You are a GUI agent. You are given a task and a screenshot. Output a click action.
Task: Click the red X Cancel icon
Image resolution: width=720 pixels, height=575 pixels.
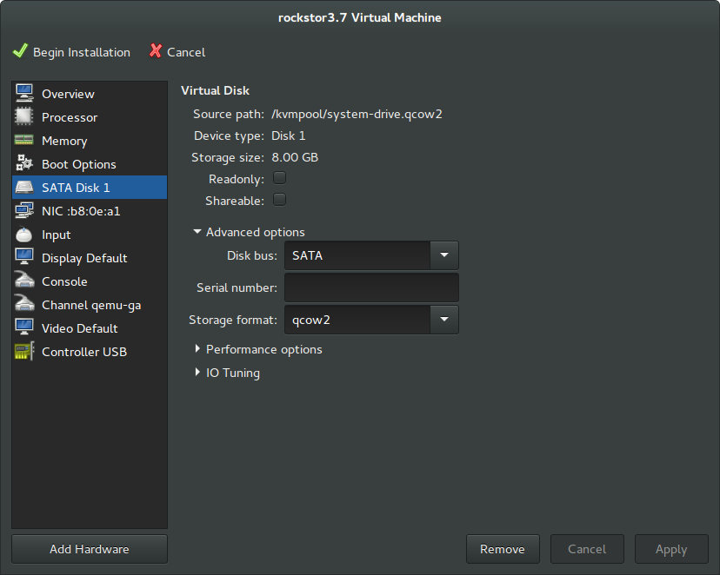156,51
